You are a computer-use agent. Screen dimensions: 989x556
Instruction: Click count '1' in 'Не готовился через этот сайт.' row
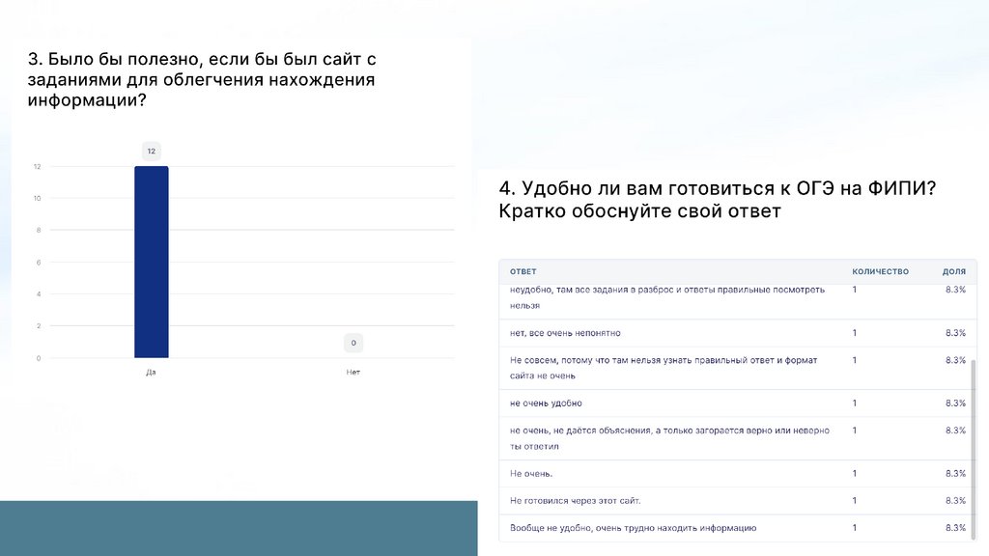coord(855,501)
